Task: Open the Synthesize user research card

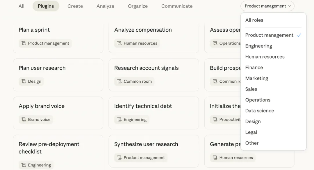Action: (x=154, y=151)
